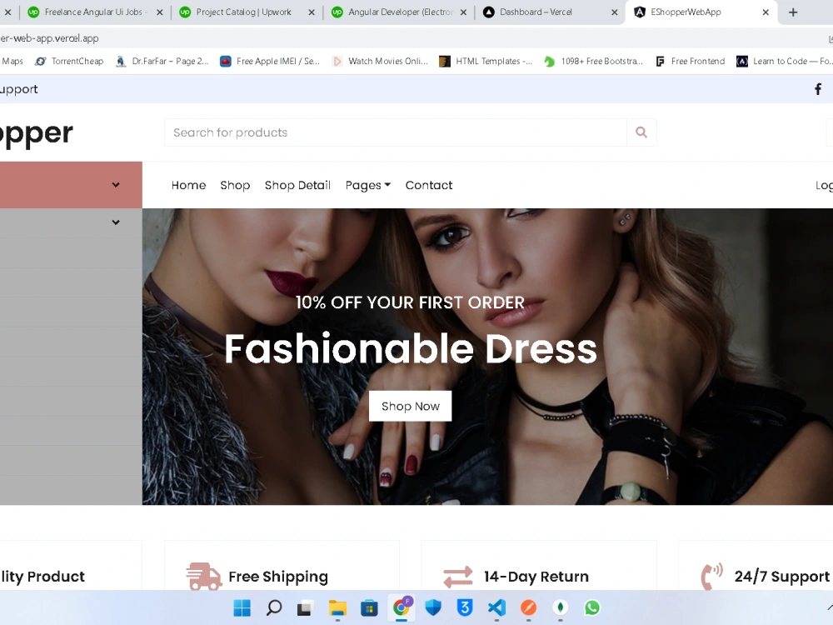Open the HTML Templates bookmark

486,61
